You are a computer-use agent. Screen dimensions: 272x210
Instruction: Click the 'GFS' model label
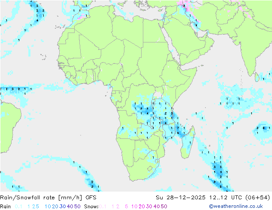coord(91,198)
